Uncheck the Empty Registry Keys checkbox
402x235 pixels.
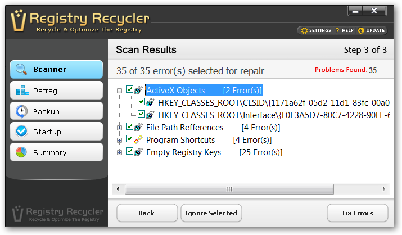129,151
